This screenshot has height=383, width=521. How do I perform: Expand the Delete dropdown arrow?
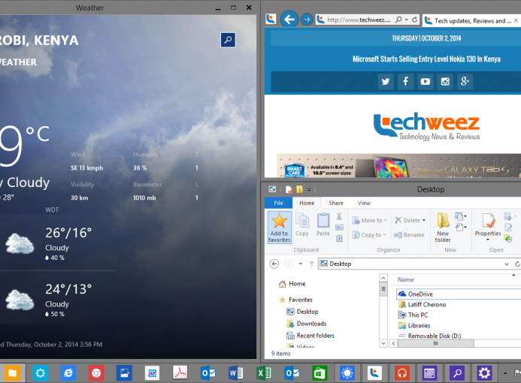click(424, 220)
